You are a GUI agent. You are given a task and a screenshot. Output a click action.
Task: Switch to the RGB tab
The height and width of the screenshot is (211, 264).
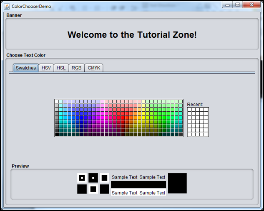click(76, 68)
